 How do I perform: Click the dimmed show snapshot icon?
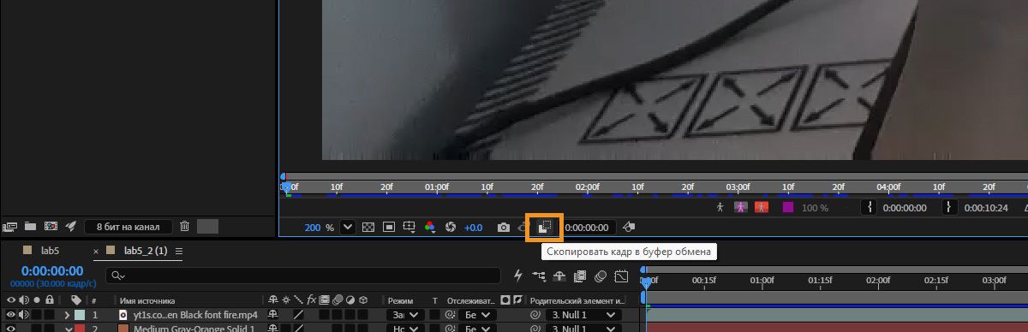click(x=522, y=228)
